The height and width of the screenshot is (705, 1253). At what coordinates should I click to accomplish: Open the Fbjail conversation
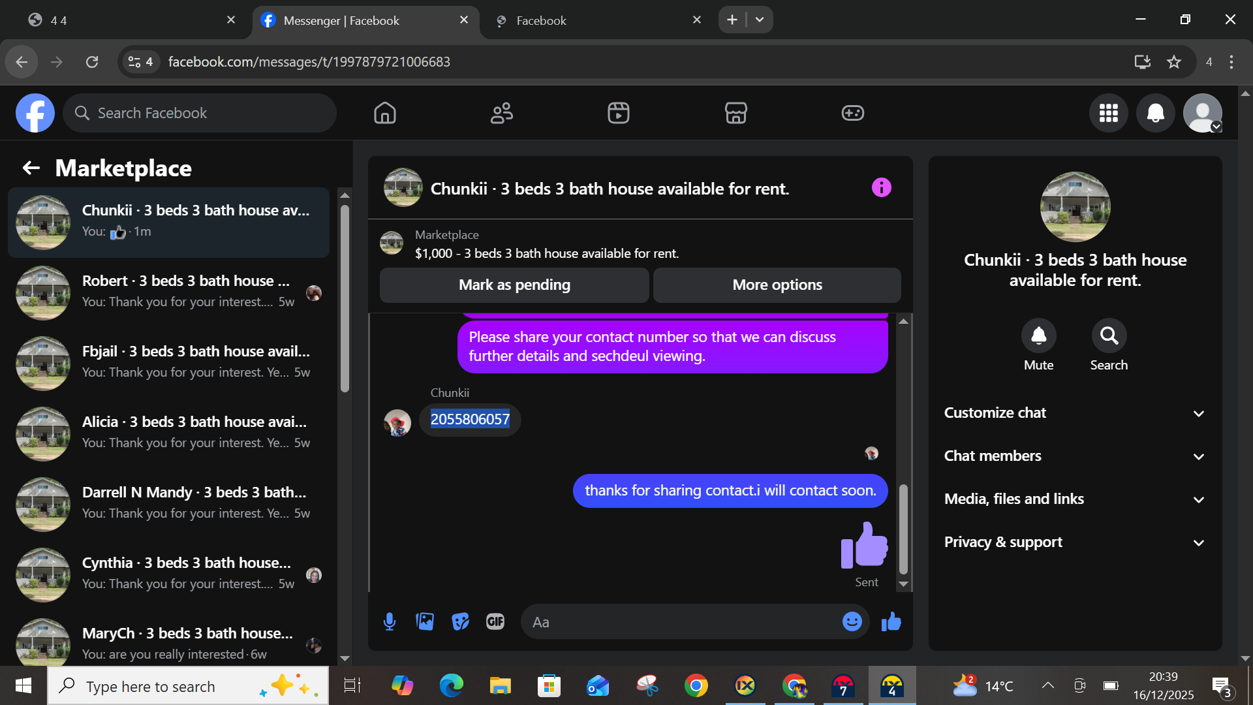tap(168, 364)
